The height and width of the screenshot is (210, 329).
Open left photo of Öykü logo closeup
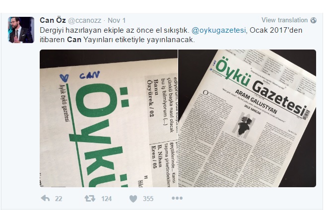click(109, 118)
